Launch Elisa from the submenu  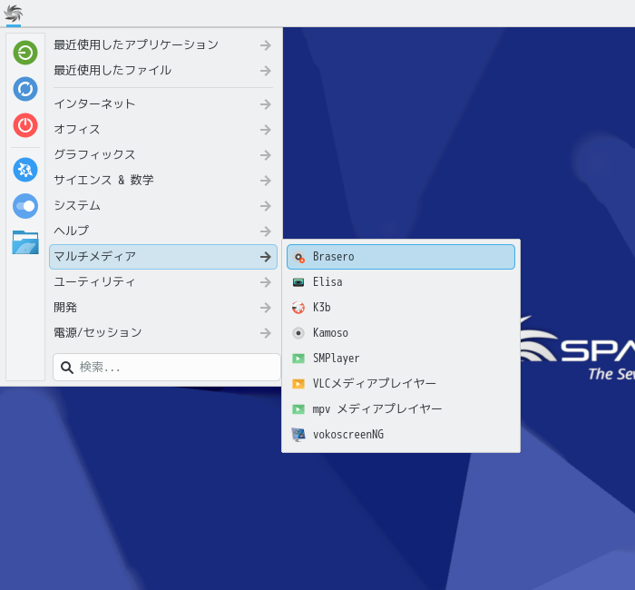401,282
